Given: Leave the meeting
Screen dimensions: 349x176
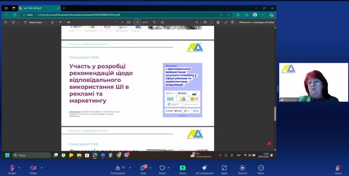Looking at the screenshot, I should [x=338, y=168].
